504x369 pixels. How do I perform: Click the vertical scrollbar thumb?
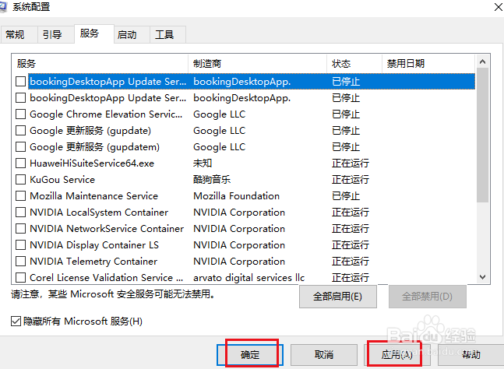tap(482, 135)
